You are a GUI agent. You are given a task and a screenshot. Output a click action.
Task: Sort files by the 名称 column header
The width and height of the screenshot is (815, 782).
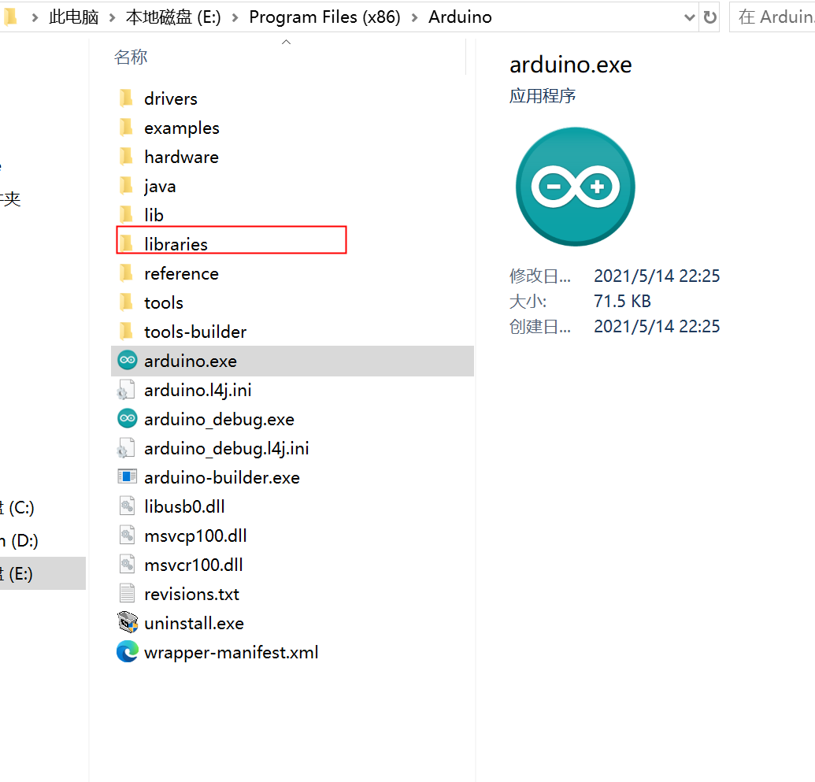pyautogui.click(x=131, y=57)
